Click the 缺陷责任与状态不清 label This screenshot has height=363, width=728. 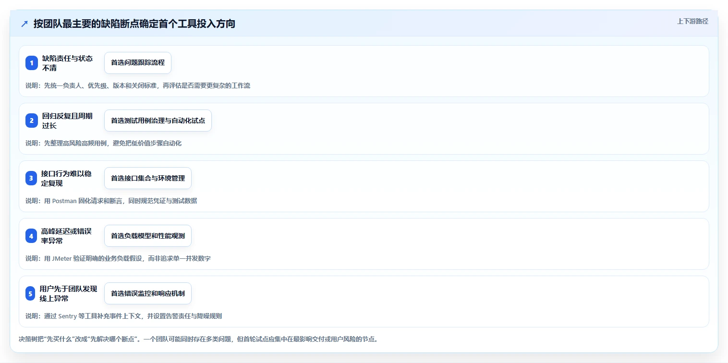tap(67, 63)
